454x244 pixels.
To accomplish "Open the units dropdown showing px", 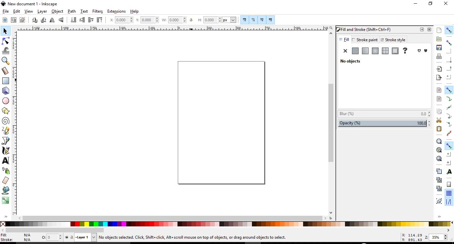I will pyautogui.click(x=229, y=20).
